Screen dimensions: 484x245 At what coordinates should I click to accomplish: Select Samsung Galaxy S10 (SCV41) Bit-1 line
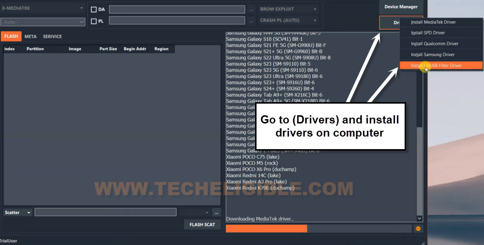(x=264, y=39)
